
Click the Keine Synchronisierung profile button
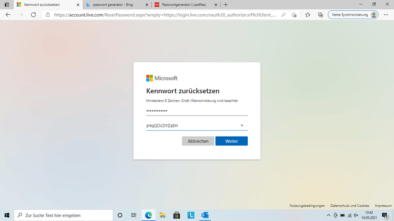pyautogui.click(x=353, y=15)
